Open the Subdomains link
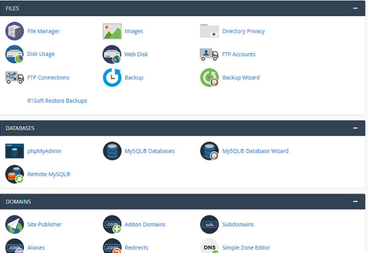This screenshot has height=253, width=368. [x=238, y=224]
